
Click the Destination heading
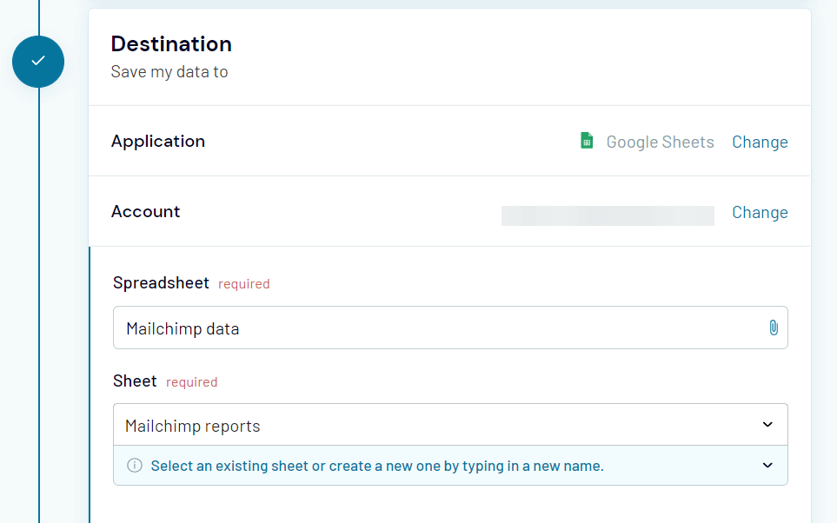pyautogui.click(x=171, y=43)
